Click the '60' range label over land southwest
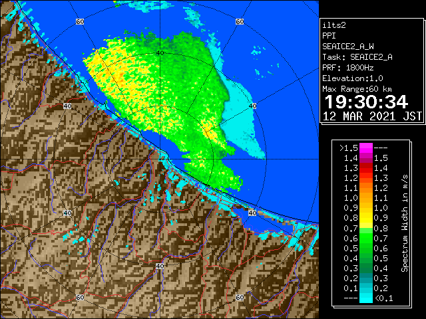 (x=80, y=297)
